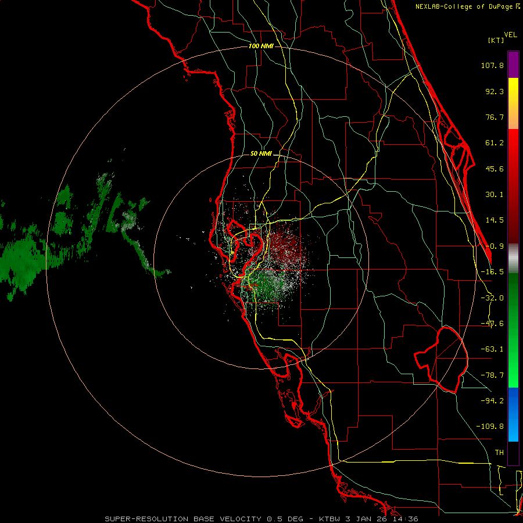Click the 100 NMI range ring label
The height and width of the screenshot is (523, 523).
click(261, 46)
